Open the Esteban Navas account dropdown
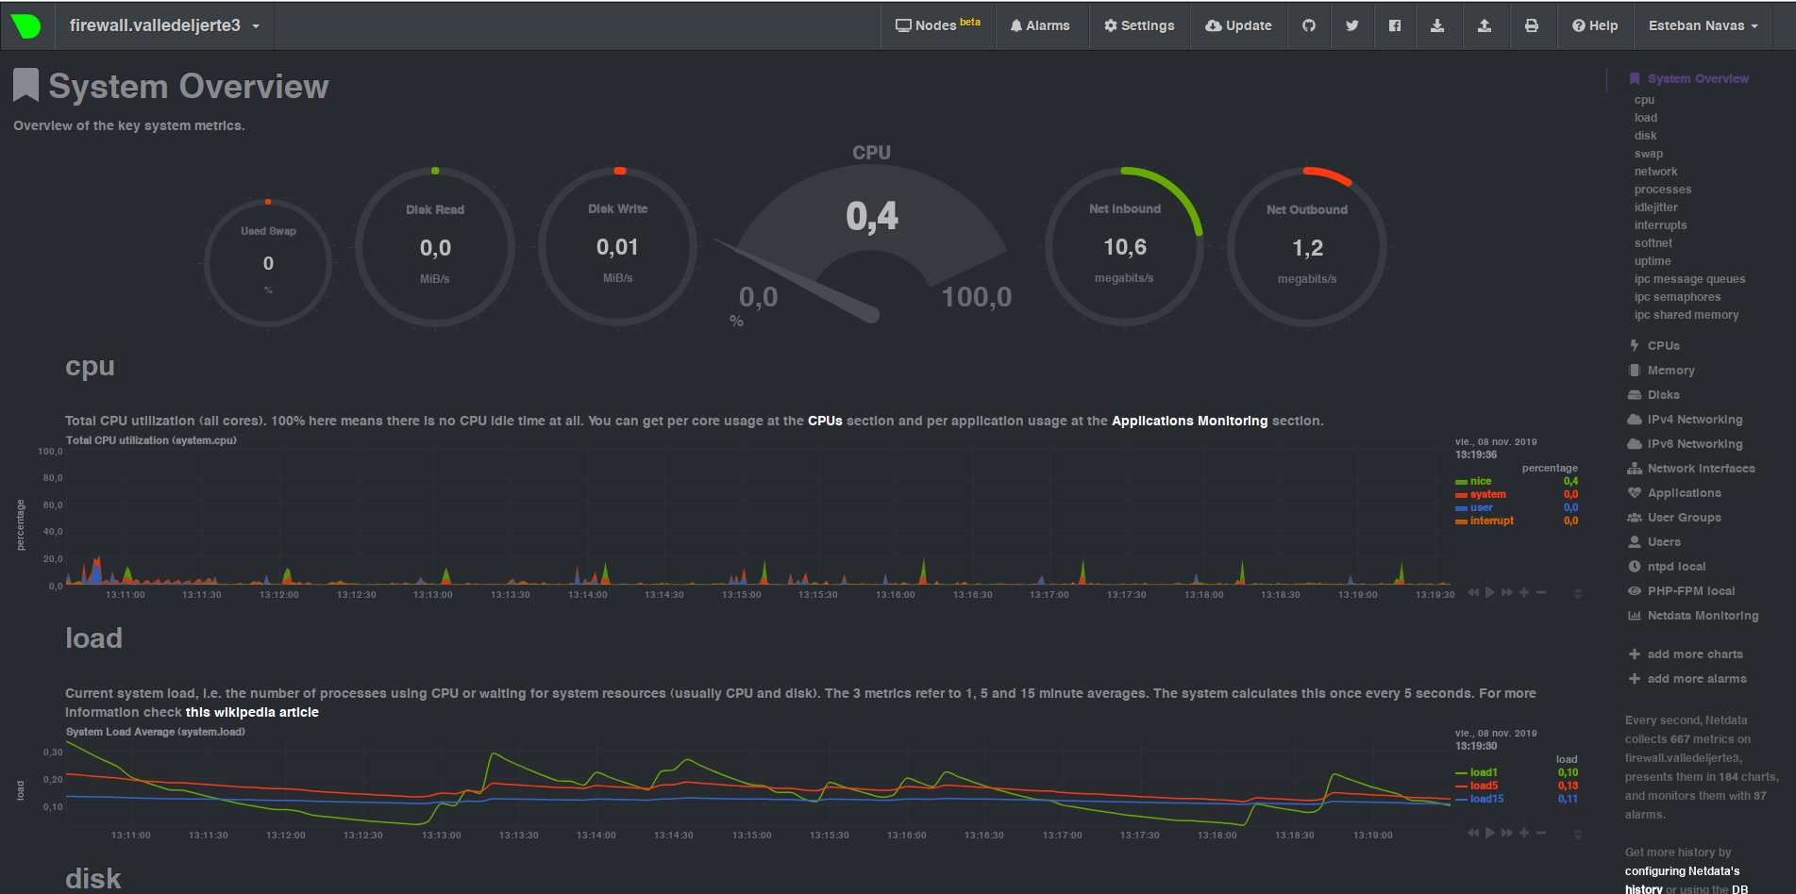This screenshot has width=1796, height=894. [x=1703, y=25]
